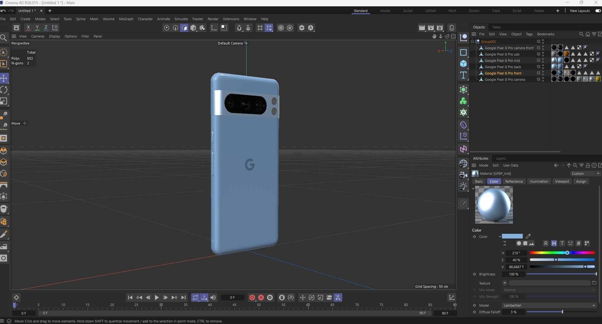This screenshot has width=602, height=324.
Task: Add a Cube primitive object
Action: pos(463,64)
